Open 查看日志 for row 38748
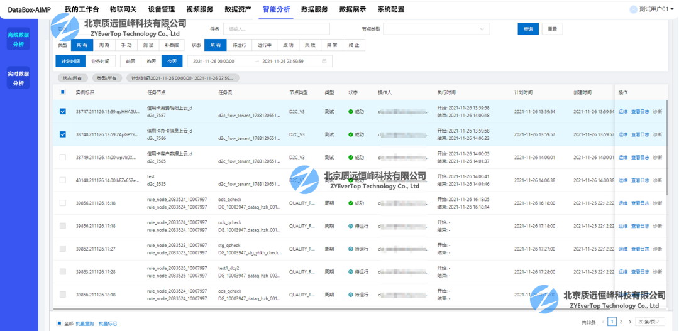 pos(640,134)
